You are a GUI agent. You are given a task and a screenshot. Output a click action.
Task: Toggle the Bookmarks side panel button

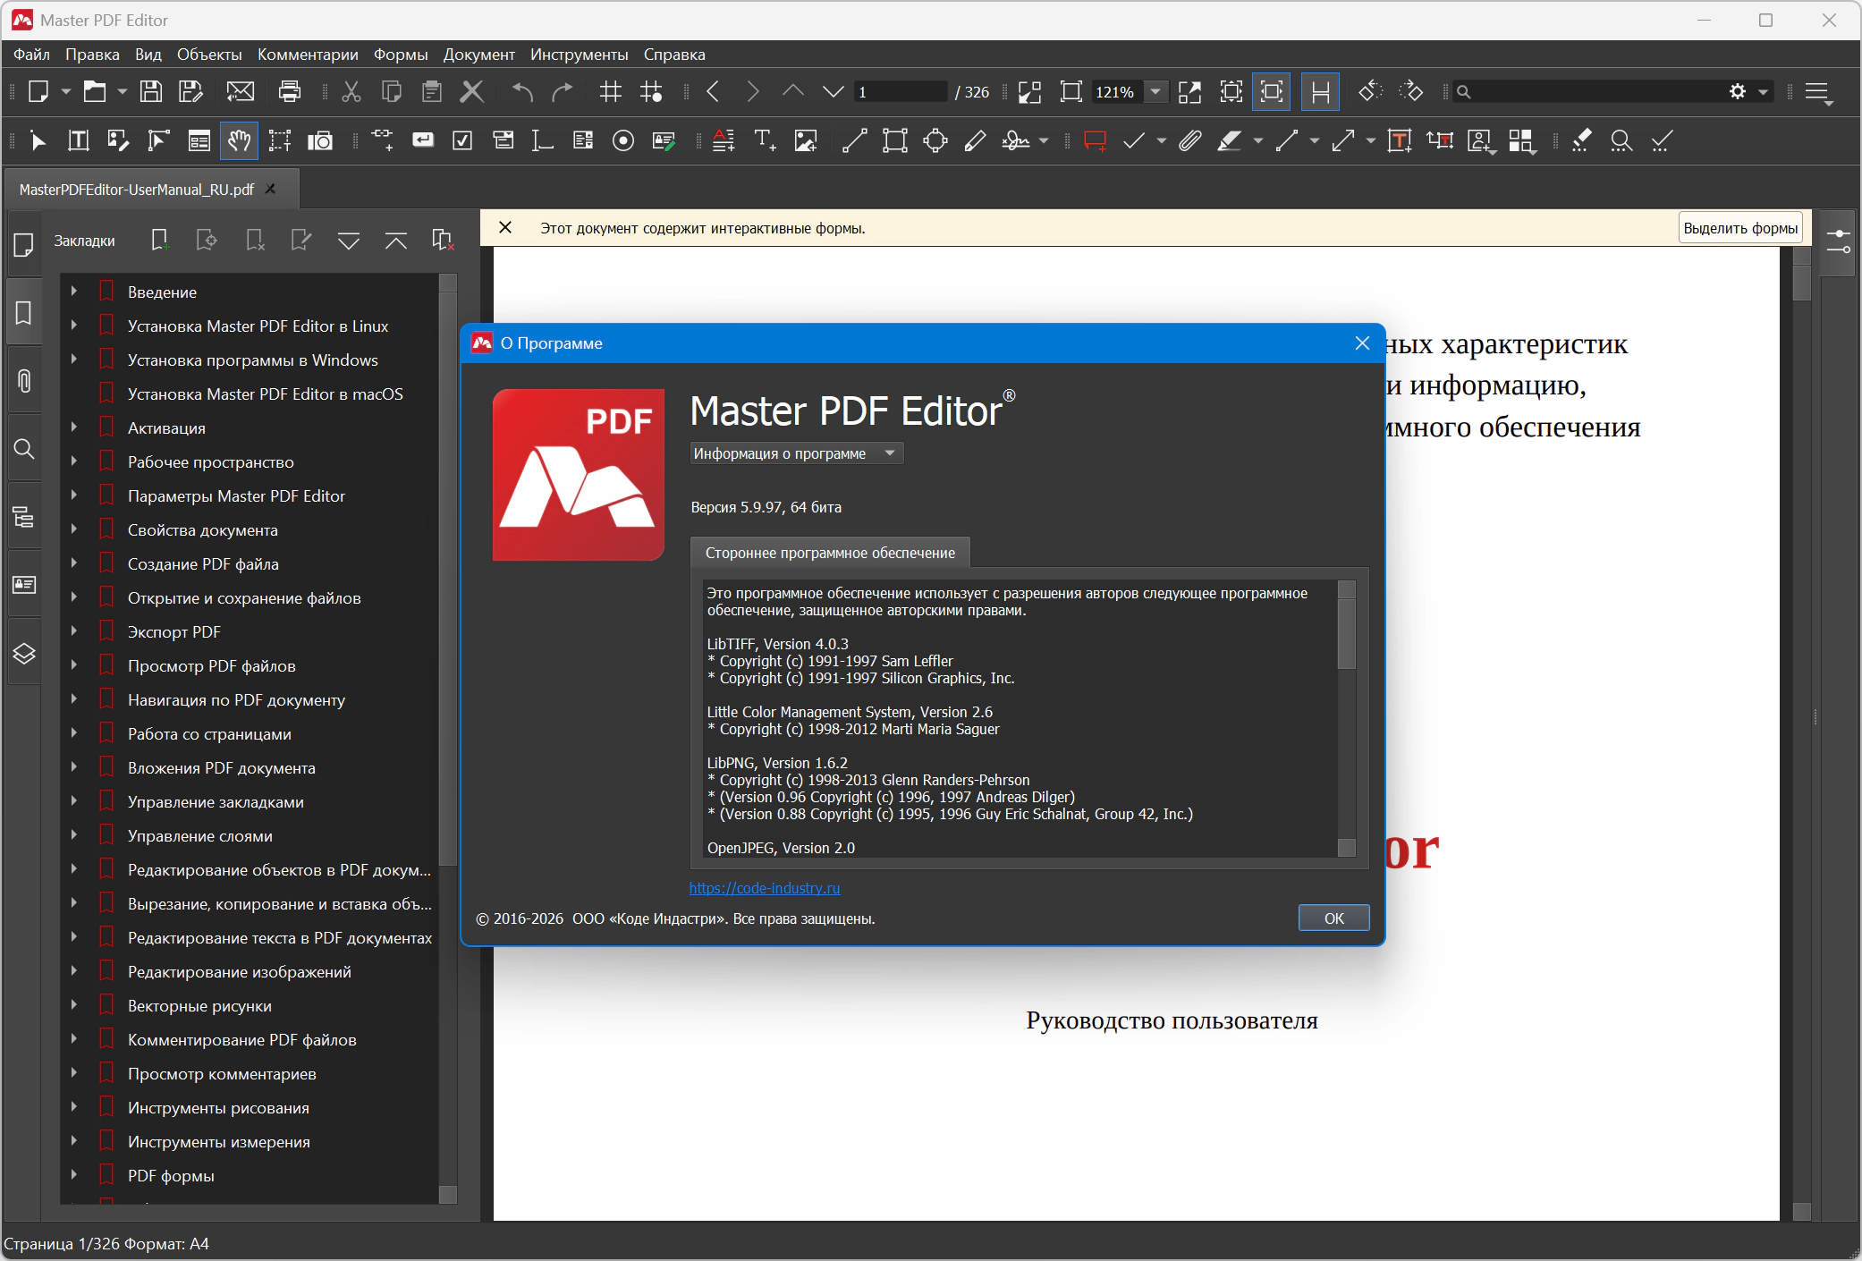click(24, 313)
